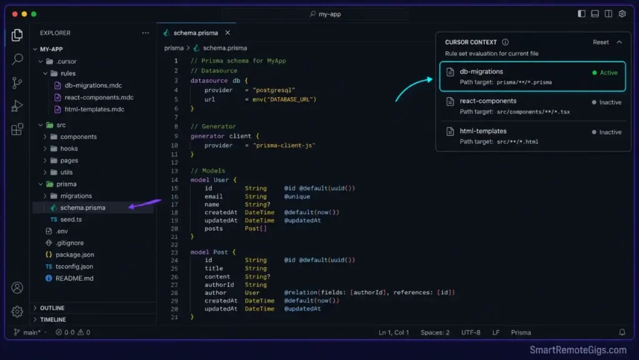Open settings gear in title bar
This screenshot has height=360, width=639.
(622, 14)
